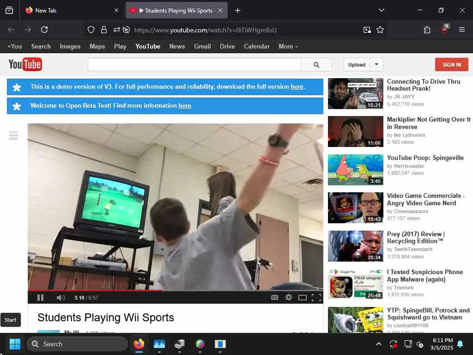Open Gmail in the Google bar
Image resolution: width=473 pixels, height=355 pixels.
[x=202, y=47]
